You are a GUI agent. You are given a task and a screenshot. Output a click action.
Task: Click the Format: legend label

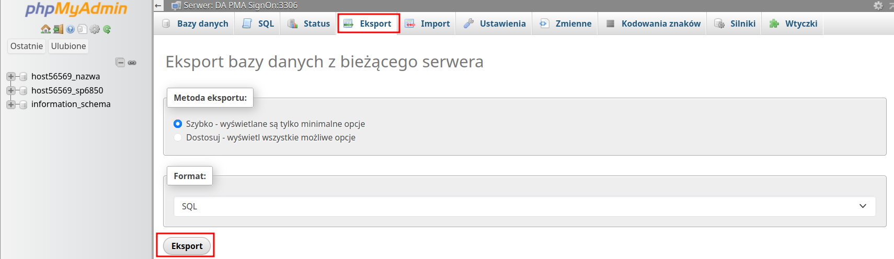190,176
